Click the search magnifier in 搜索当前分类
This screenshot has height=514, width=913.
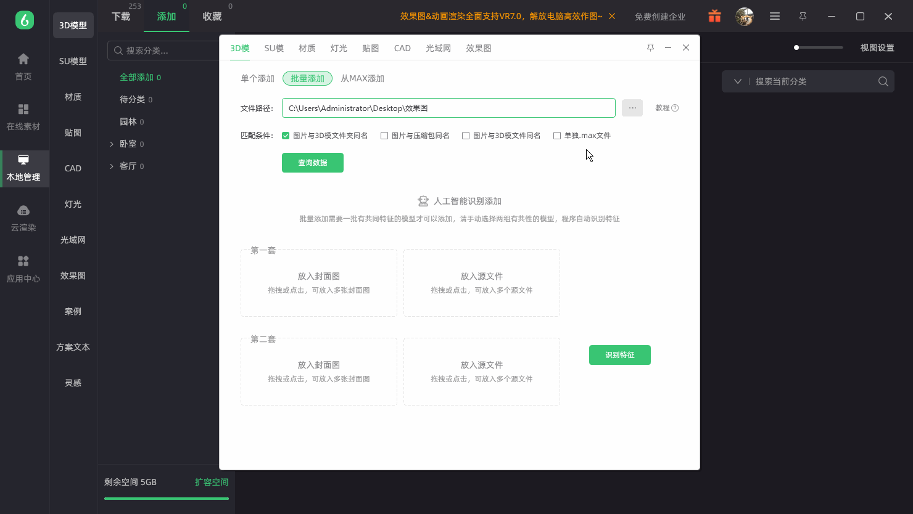point(883,81)
